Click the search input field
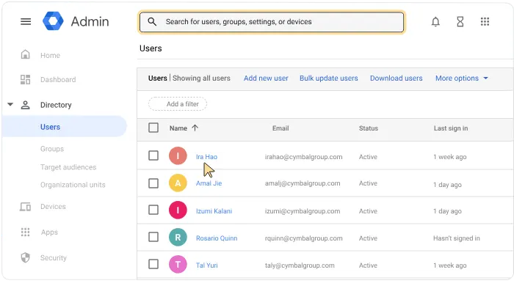 (272, 22)
